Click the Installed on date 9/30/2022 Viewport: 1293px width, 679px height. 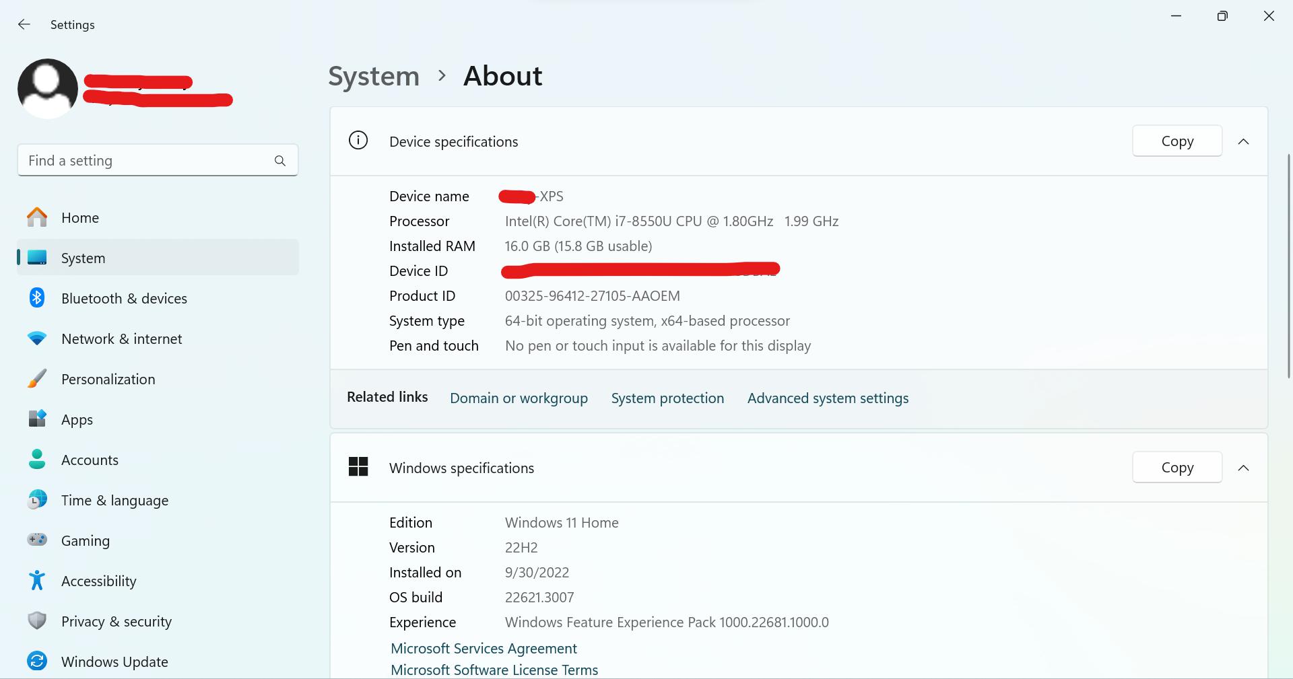click(x=537, y=573)
